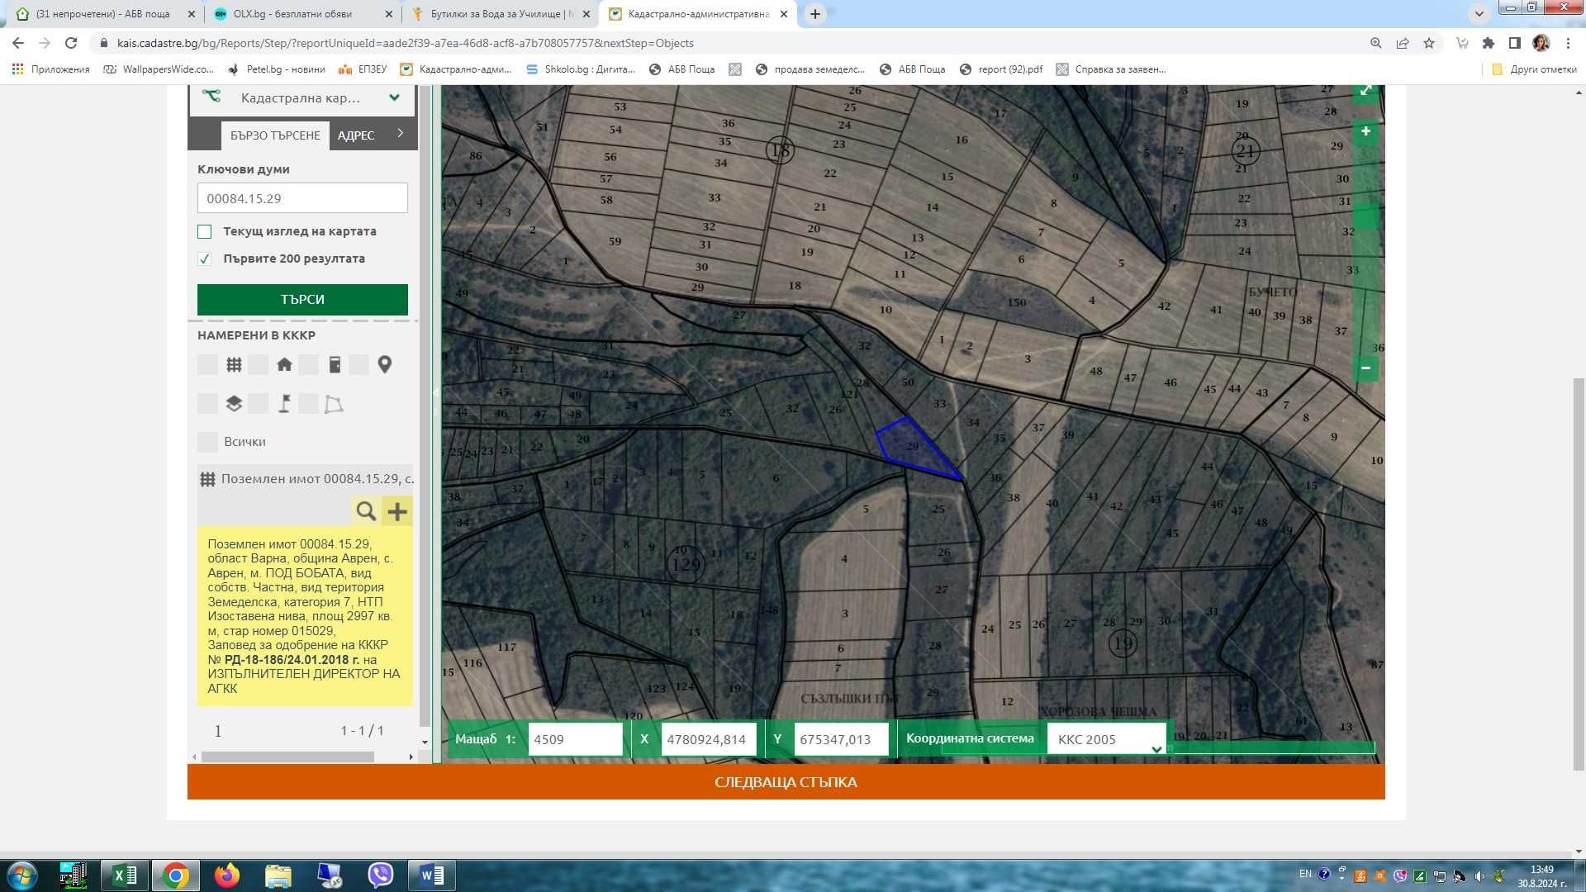Click the yellow plus add-parcel icon
Viewport: 1586px width, 892px height.
(397, 511)
